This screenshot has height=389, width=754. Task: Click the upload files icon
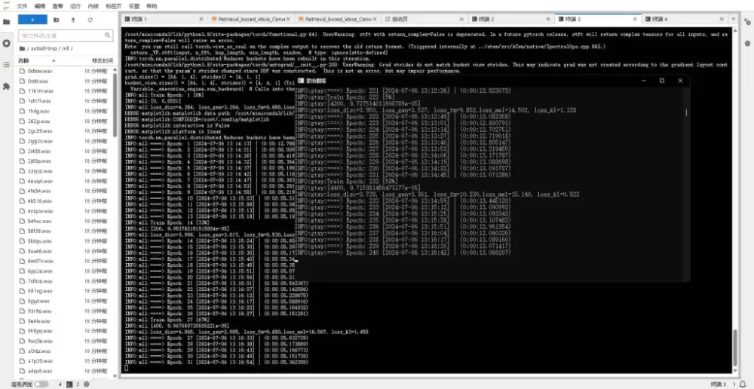coord(73,20)
